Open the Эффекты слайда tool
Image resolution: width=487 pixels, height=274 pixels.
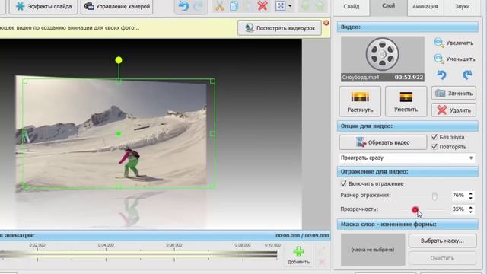[x=43, y=6]
